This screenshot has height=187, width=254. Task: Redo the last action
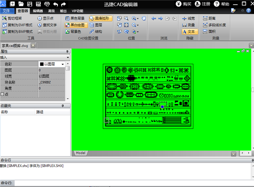click(x=63, y=4)
